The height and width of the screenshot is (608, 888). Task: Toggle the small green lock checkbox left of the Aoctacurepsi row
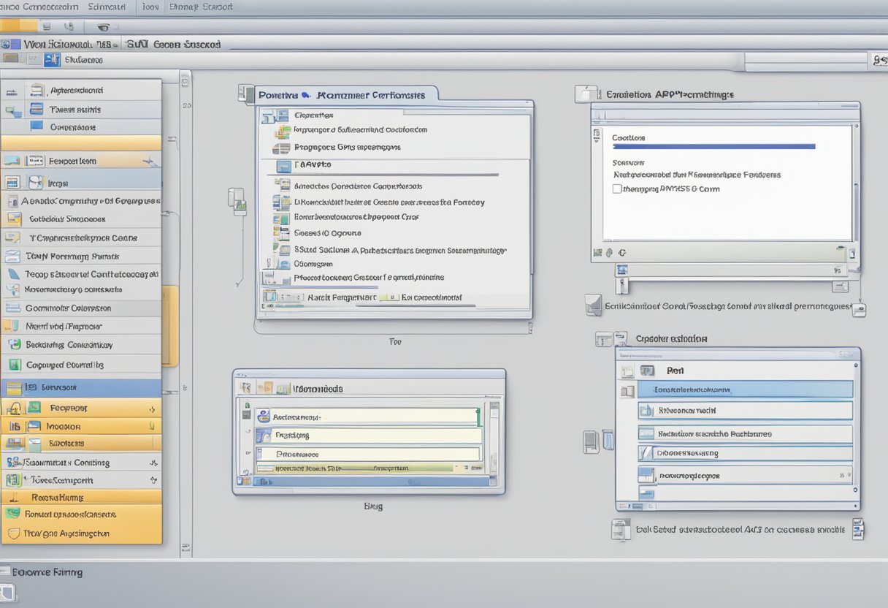click(247, 406)
